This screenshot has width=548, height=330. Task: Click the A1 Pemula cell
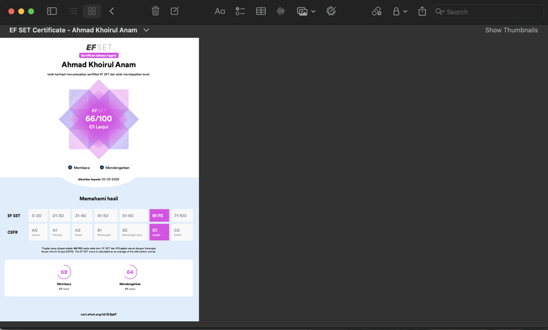point(60,232)
